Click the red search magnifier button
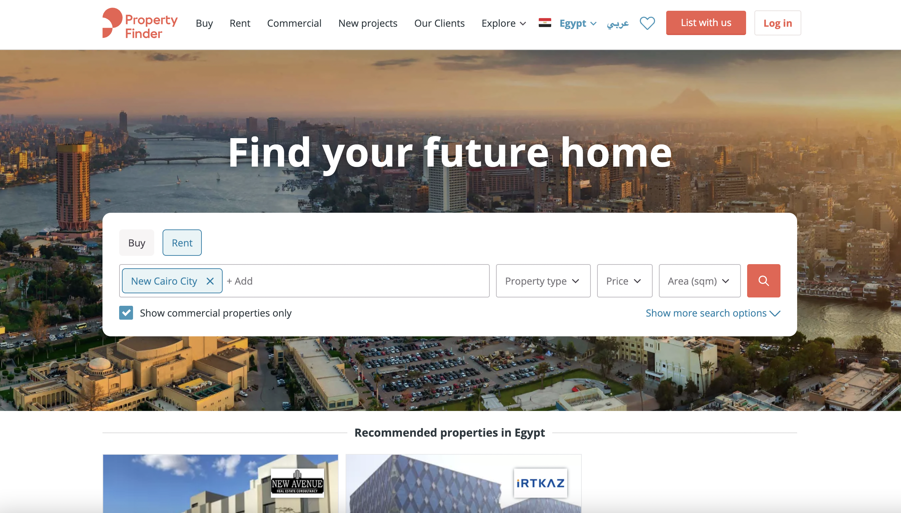The height and width of the screenshot is (513, 901). coord(763,281)
